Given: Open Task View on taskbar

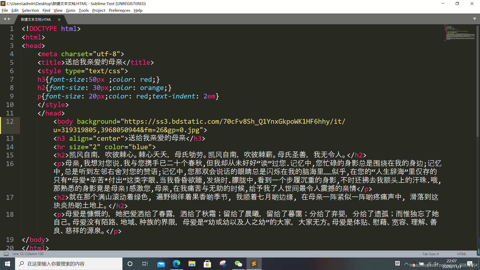Looking at the screenshot, I should pyautogui.click(x=145, y=264).
